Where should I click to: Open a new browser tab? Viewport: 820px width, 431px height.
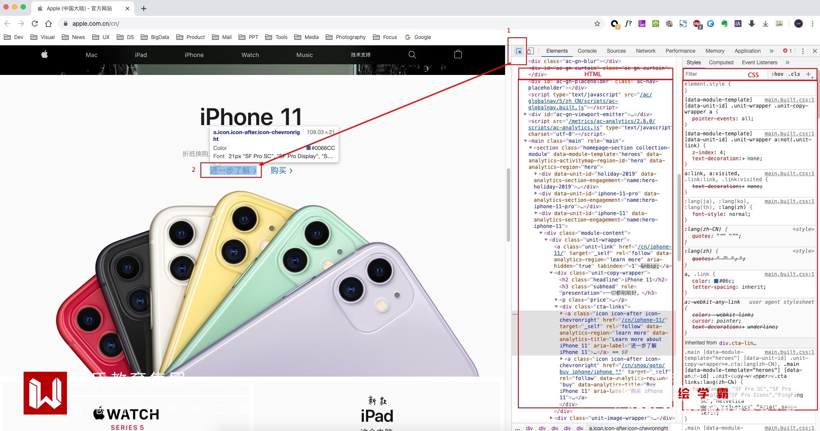tap(144, 8)
